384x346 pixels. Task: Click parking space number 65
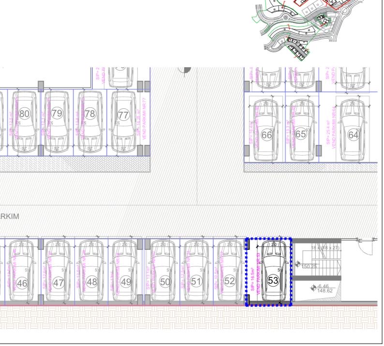point(300,134)
